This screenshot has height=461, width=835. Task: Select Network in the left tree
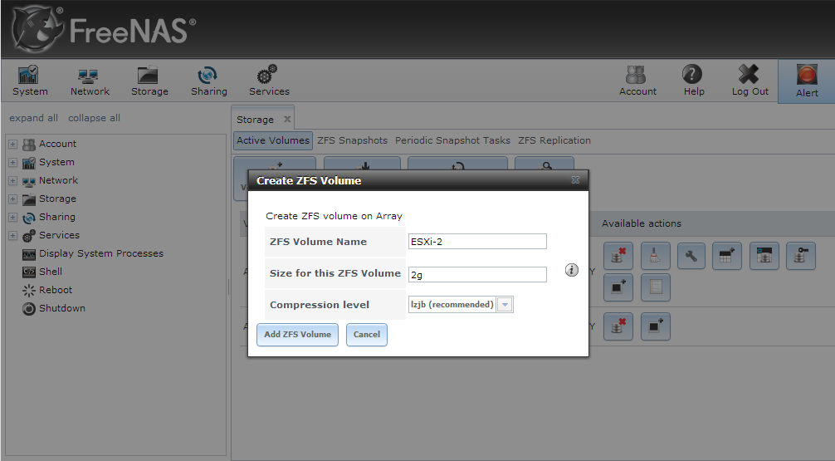pyautogui.click(x=58, y=181)
